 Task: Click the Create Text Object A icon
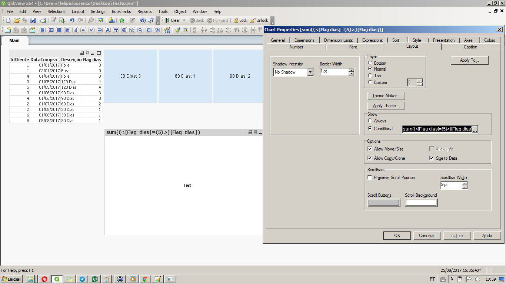click(108, 30)
